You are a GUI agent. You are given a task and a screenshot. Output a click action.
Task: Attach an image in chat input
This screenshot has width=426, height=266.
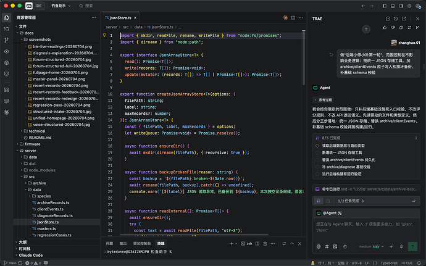[x=335, y=246]
